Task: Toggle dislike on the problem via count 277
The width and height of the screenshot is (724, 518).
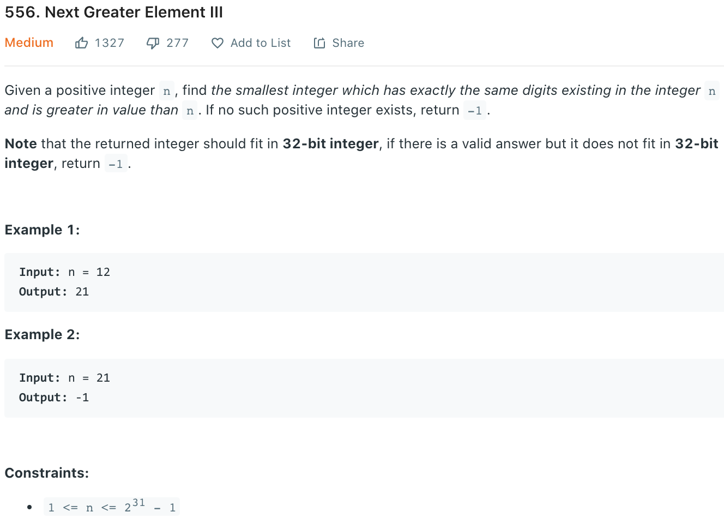Action: (178, 43)
